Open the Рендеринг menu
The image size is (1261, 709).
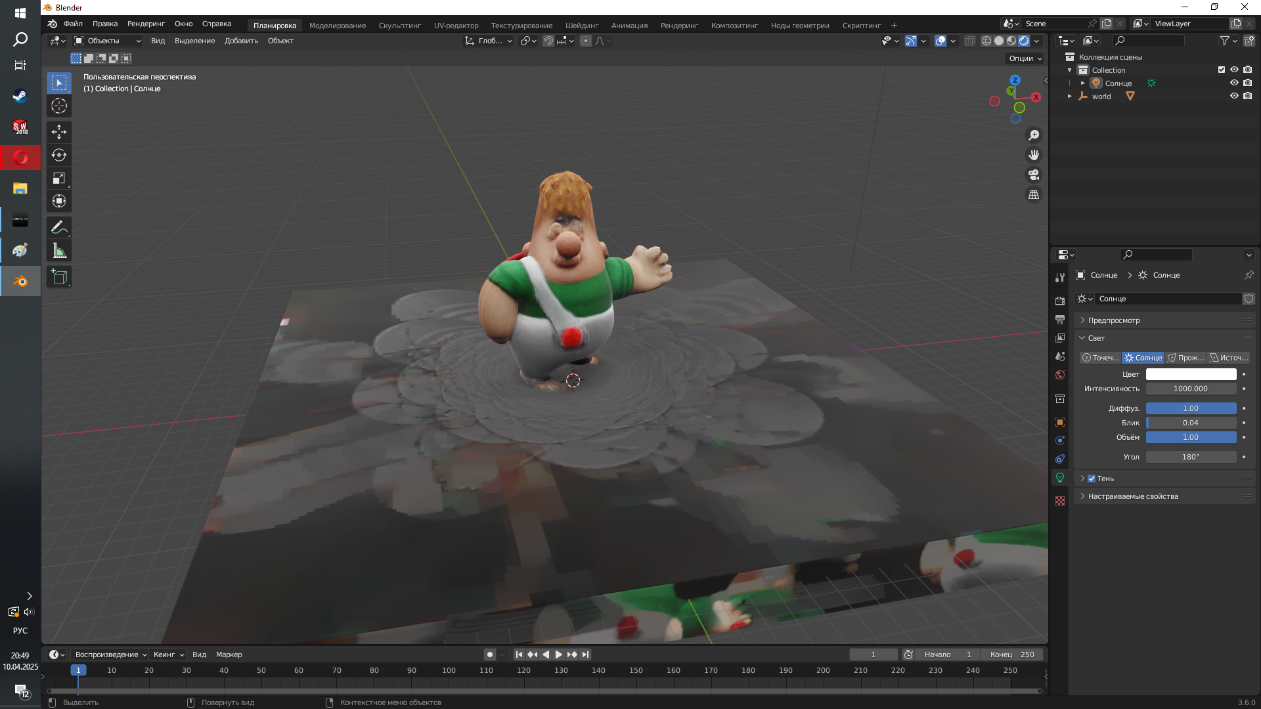click(146, 24)
